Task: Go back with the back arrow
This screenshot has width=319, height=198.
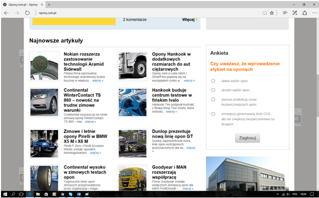Action: (6, 13)
